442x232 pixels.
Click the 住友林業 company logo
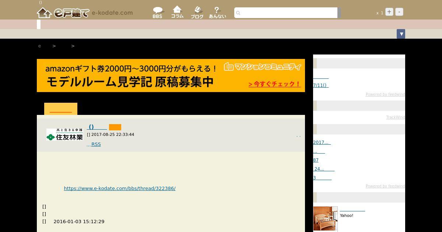(64, 134)
